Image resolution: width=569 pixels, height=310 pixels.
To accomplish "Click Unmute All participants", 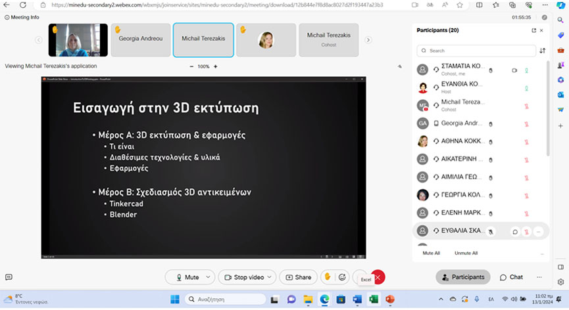I will pyautogui.click(x=466, y=253).
